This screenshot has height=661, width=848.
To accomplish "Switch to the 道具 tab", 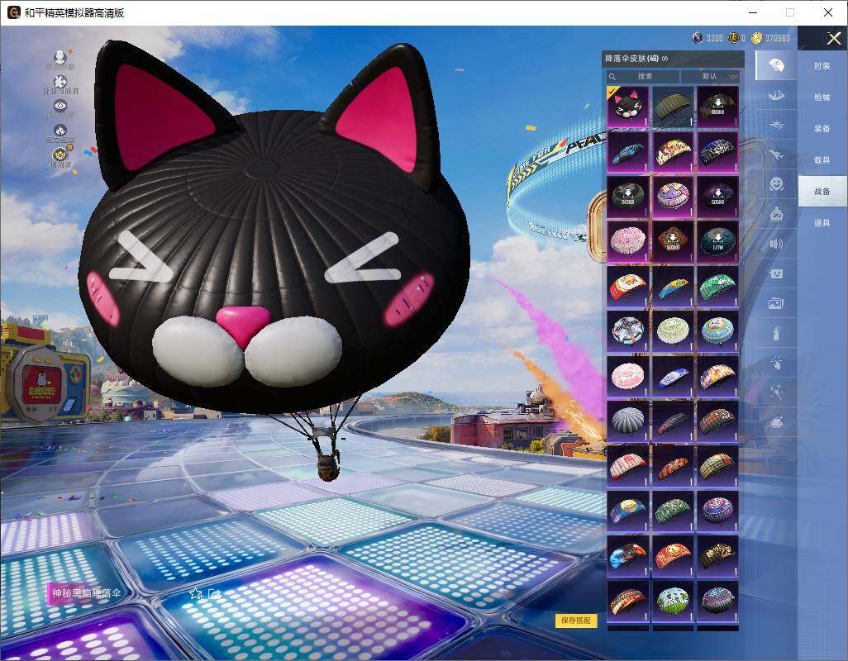I will [822, 223].
